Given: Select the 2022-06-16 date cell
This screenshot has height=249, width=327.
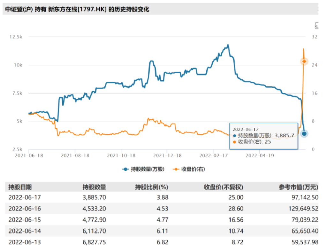Looking at the screenshot, I should (25, 209).
